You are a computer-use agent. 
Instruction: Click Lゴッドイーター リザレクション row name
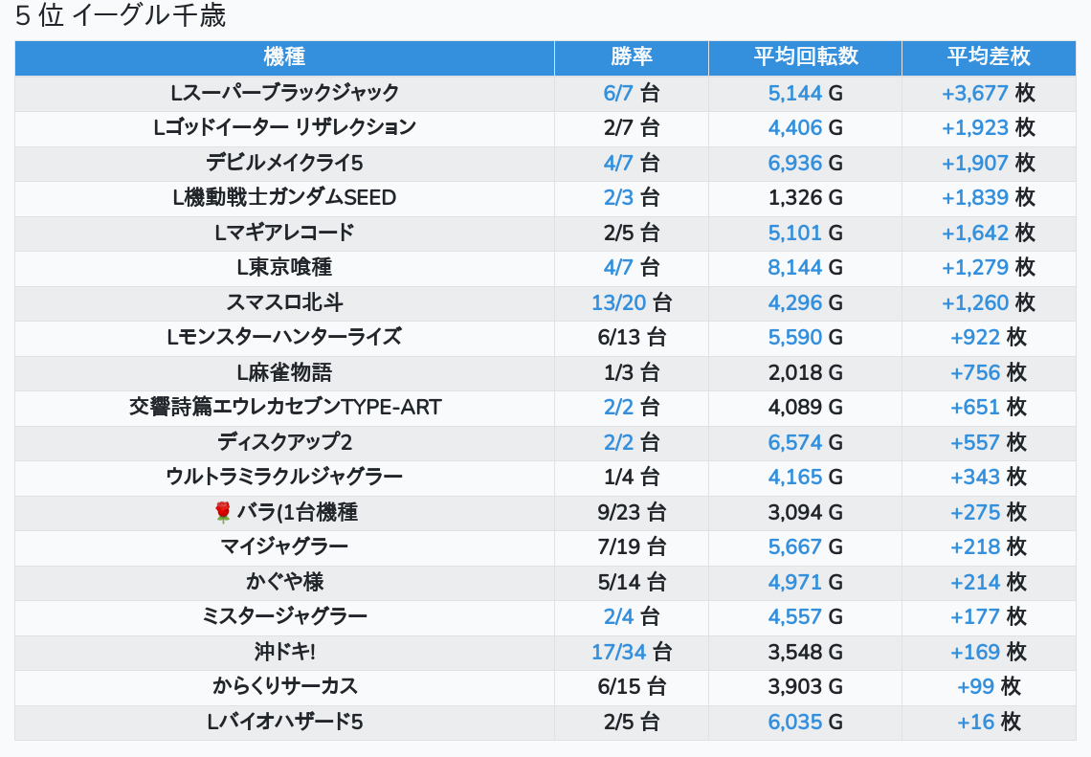click(284, 127)
